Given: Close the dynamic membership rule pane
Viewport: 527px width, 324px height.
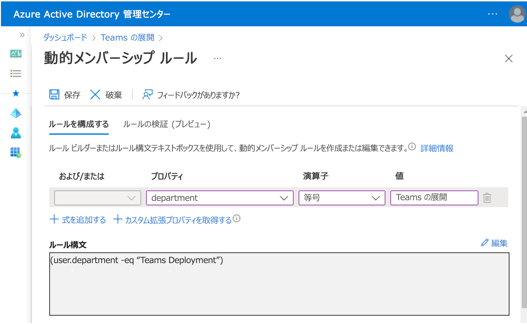Looking at the screenshot, I should tap(509, 58).
